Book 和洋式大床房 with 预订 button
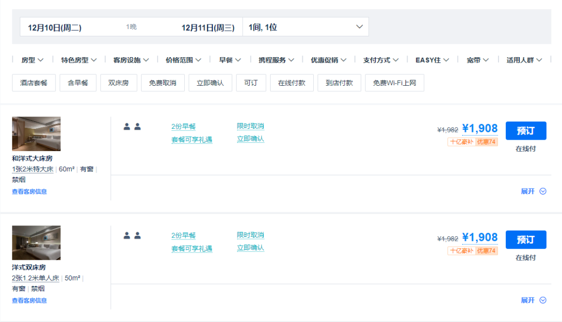This screenshot has height=322, width=562. pyautogui.click(x=526, y=131)
